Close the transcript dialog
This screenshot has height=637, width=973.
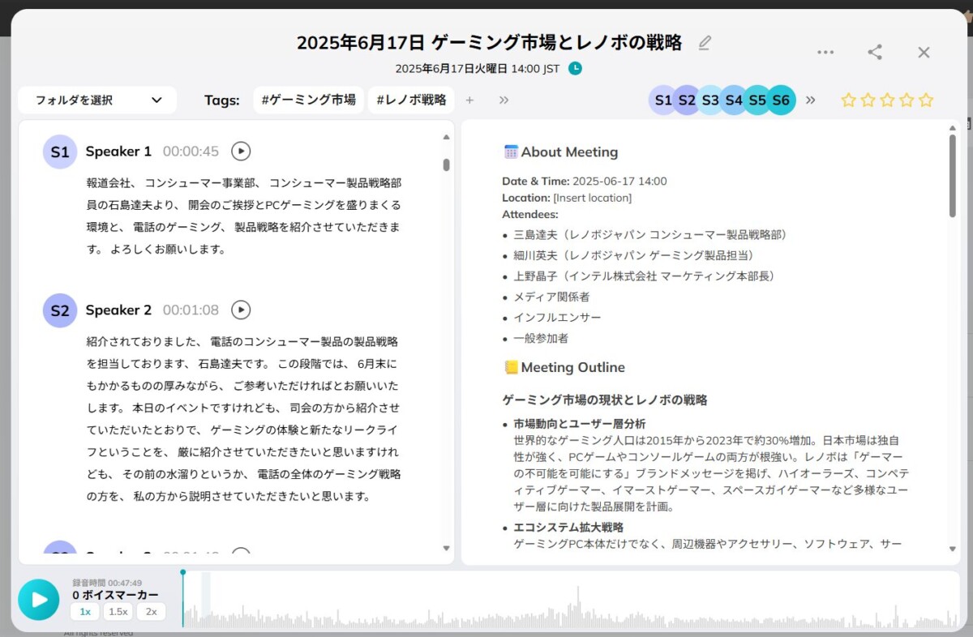924,52
